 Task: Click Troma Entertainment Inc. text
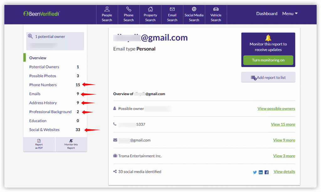pyautogui.click(x=140, y=156)
